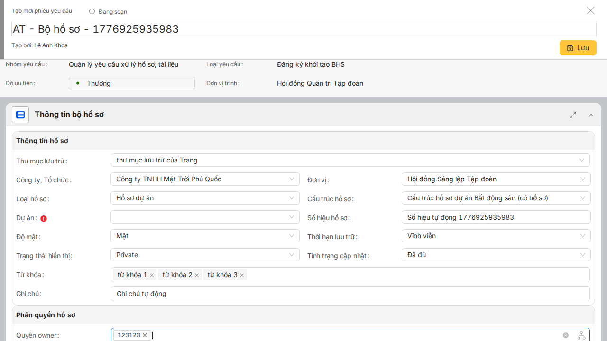Close the create request form
This screenshot has height=341, width=607.
click(x=590, y=10)
